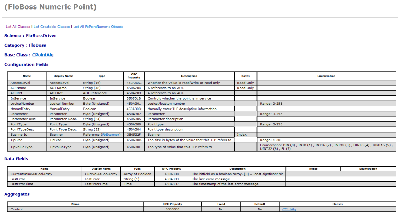Select the CurrentValueAsBoolArray name cell
The image size is (398, 216).
pyautogui.click(x=45, y=174)
